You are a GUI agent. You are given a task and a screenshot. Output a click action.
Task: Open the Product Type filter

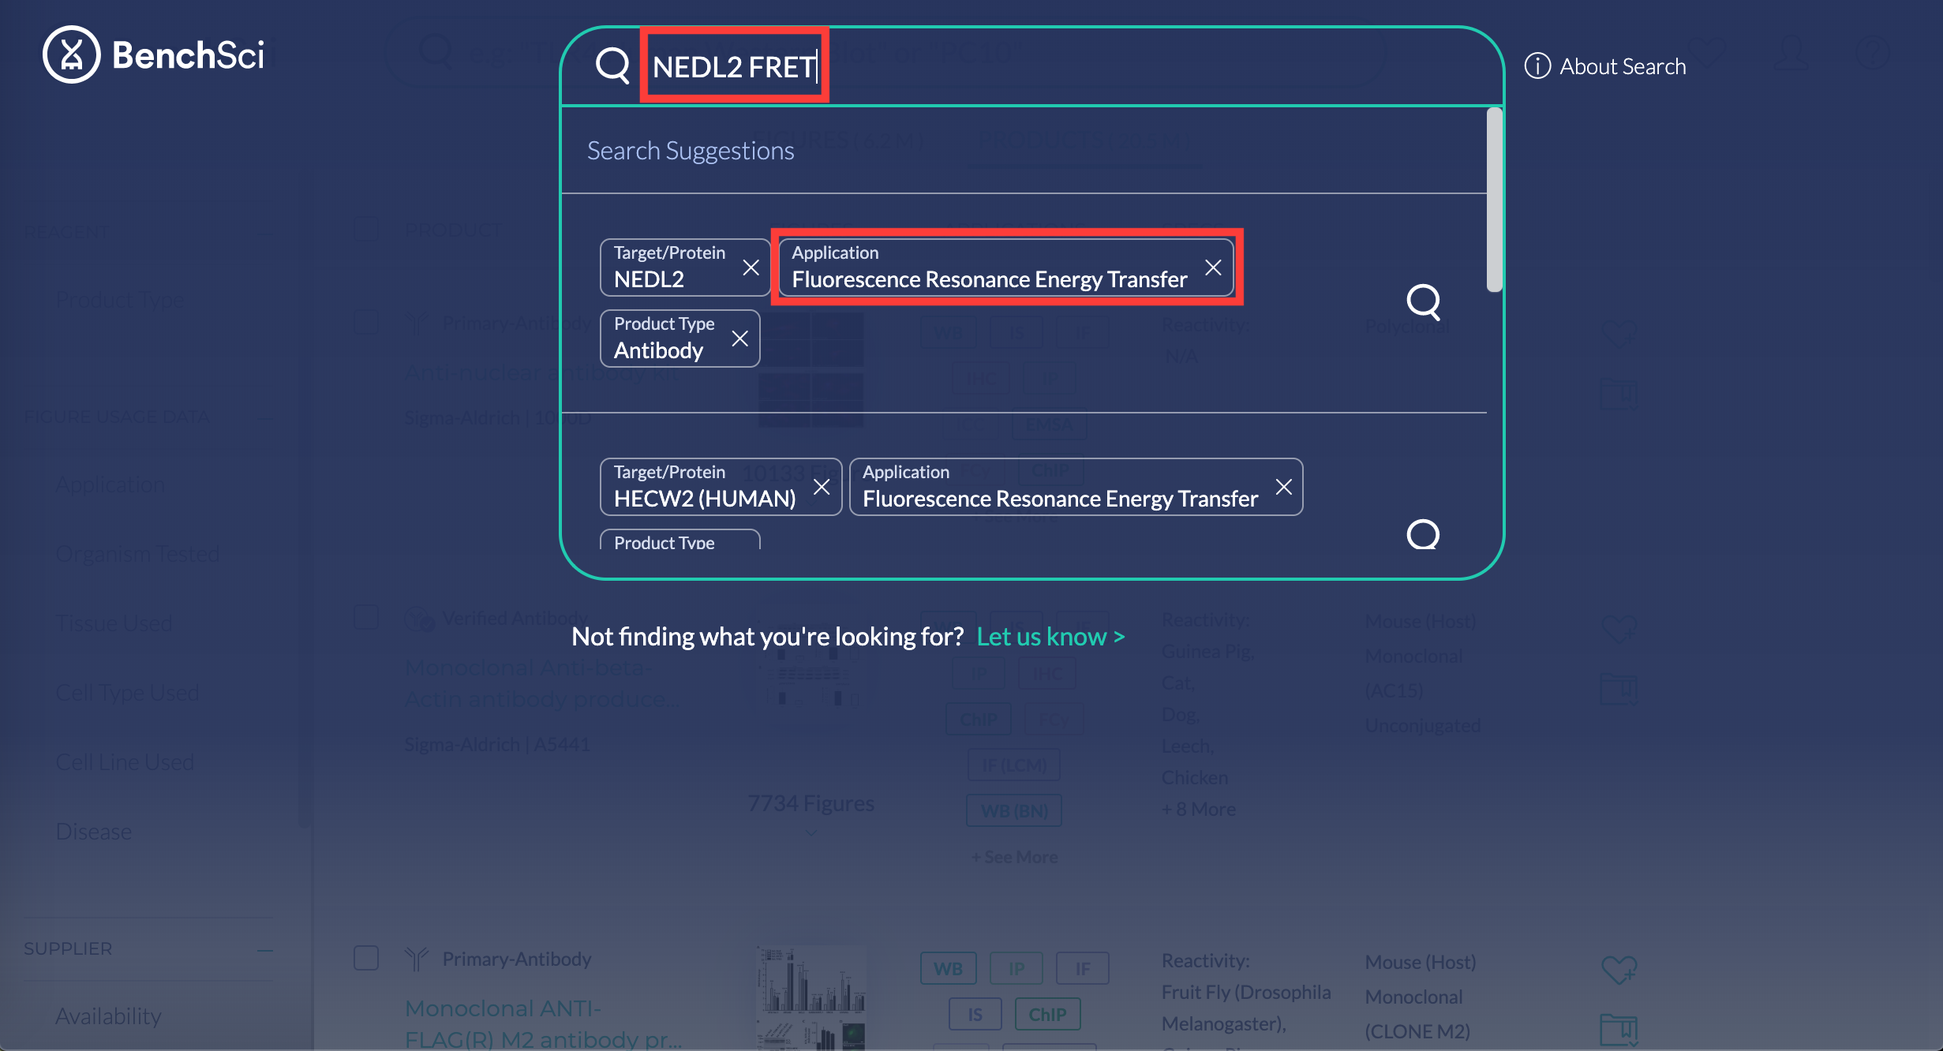tap(120, 300)
